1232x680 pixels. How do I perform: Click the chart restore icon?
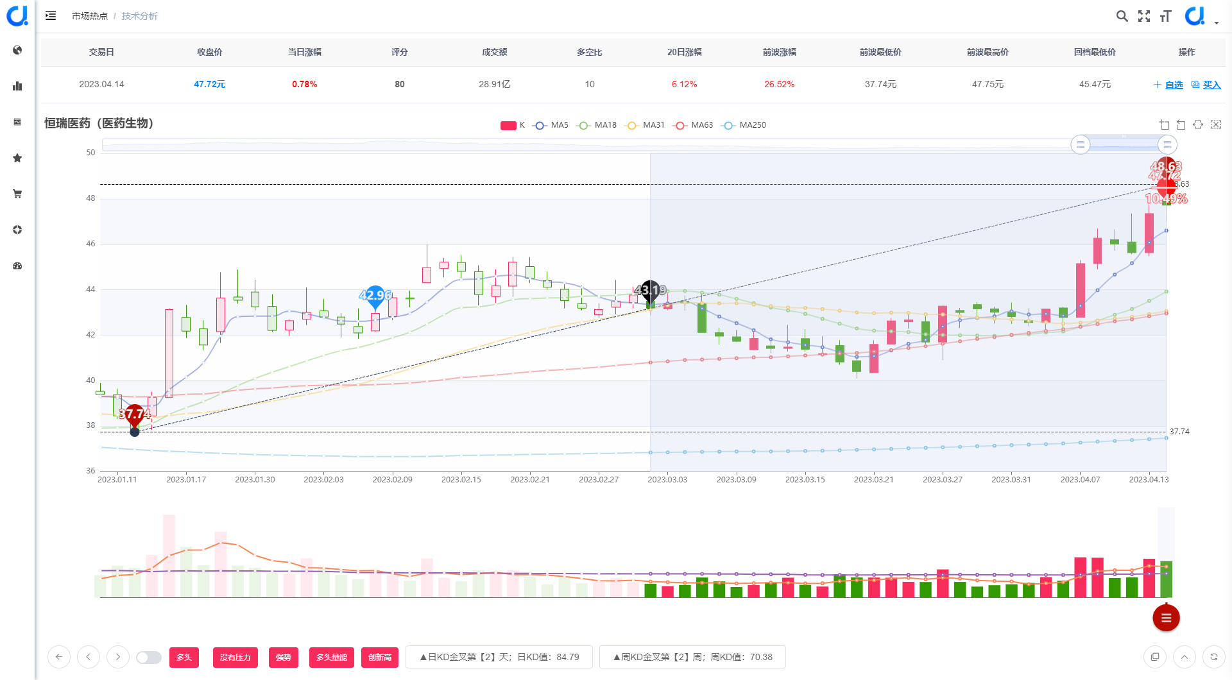[x=1198, y=124]
